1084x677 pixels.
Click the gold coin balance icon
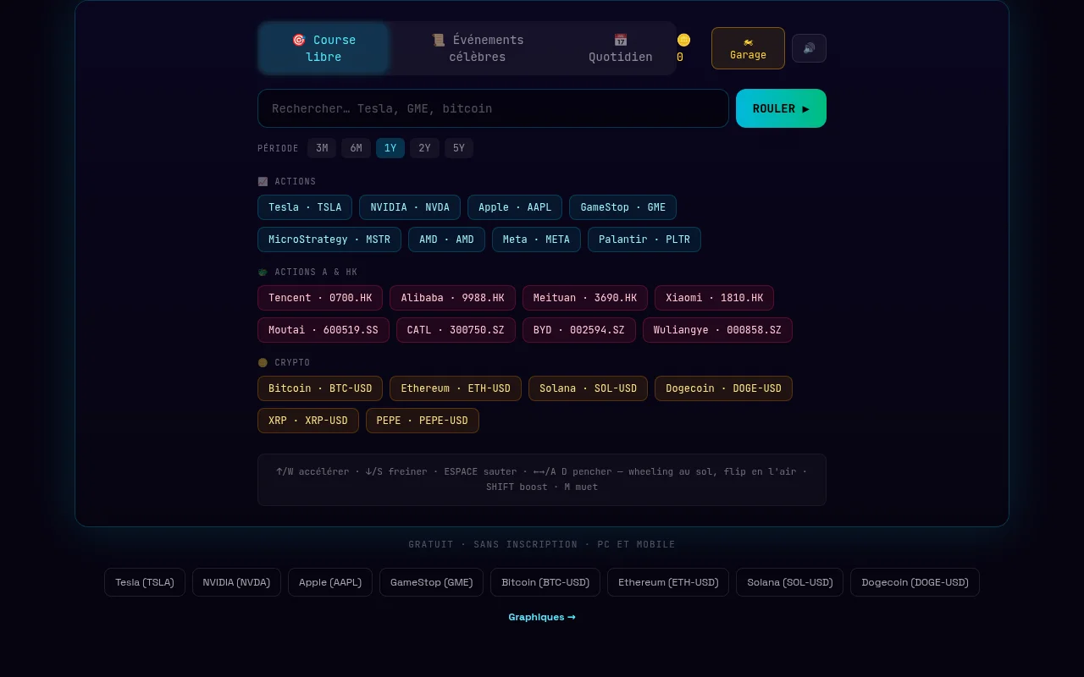click(x=683, y=40)
